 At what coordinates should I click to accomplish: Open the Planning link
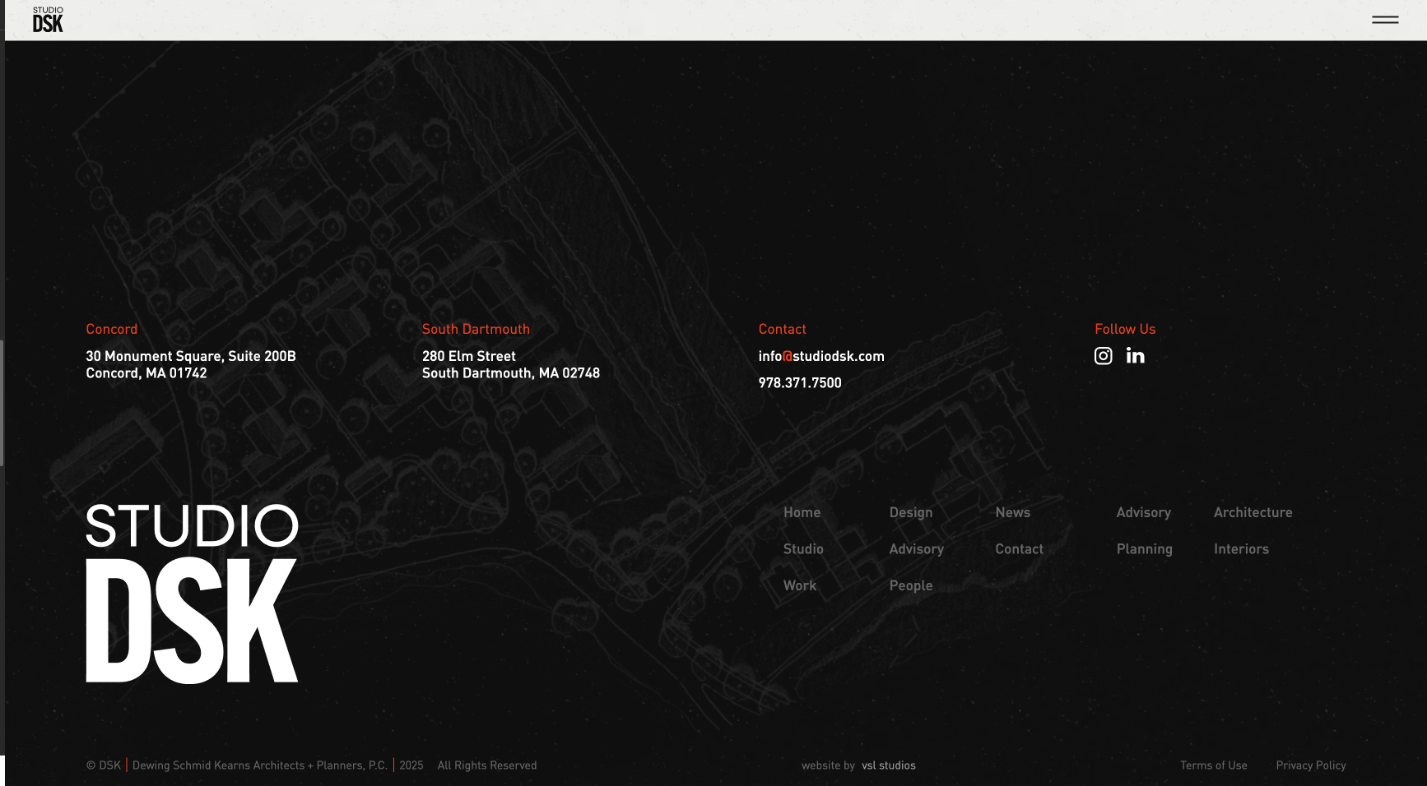(1144, 549)
